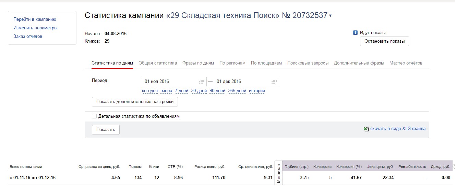Open the Общая статистика tab
The height and width of the screenshot is (186, 455).
pos(158,63)
